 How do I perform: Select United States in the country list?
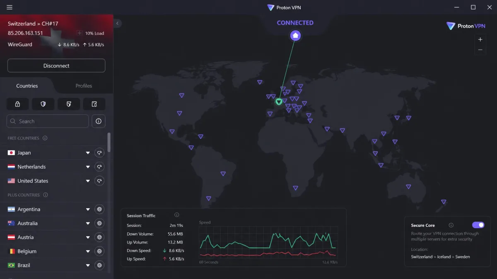coord(33,181)
